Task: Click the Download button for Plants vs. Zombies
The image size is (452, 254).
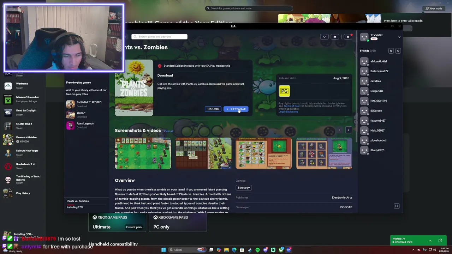Action: click(236, 109)
